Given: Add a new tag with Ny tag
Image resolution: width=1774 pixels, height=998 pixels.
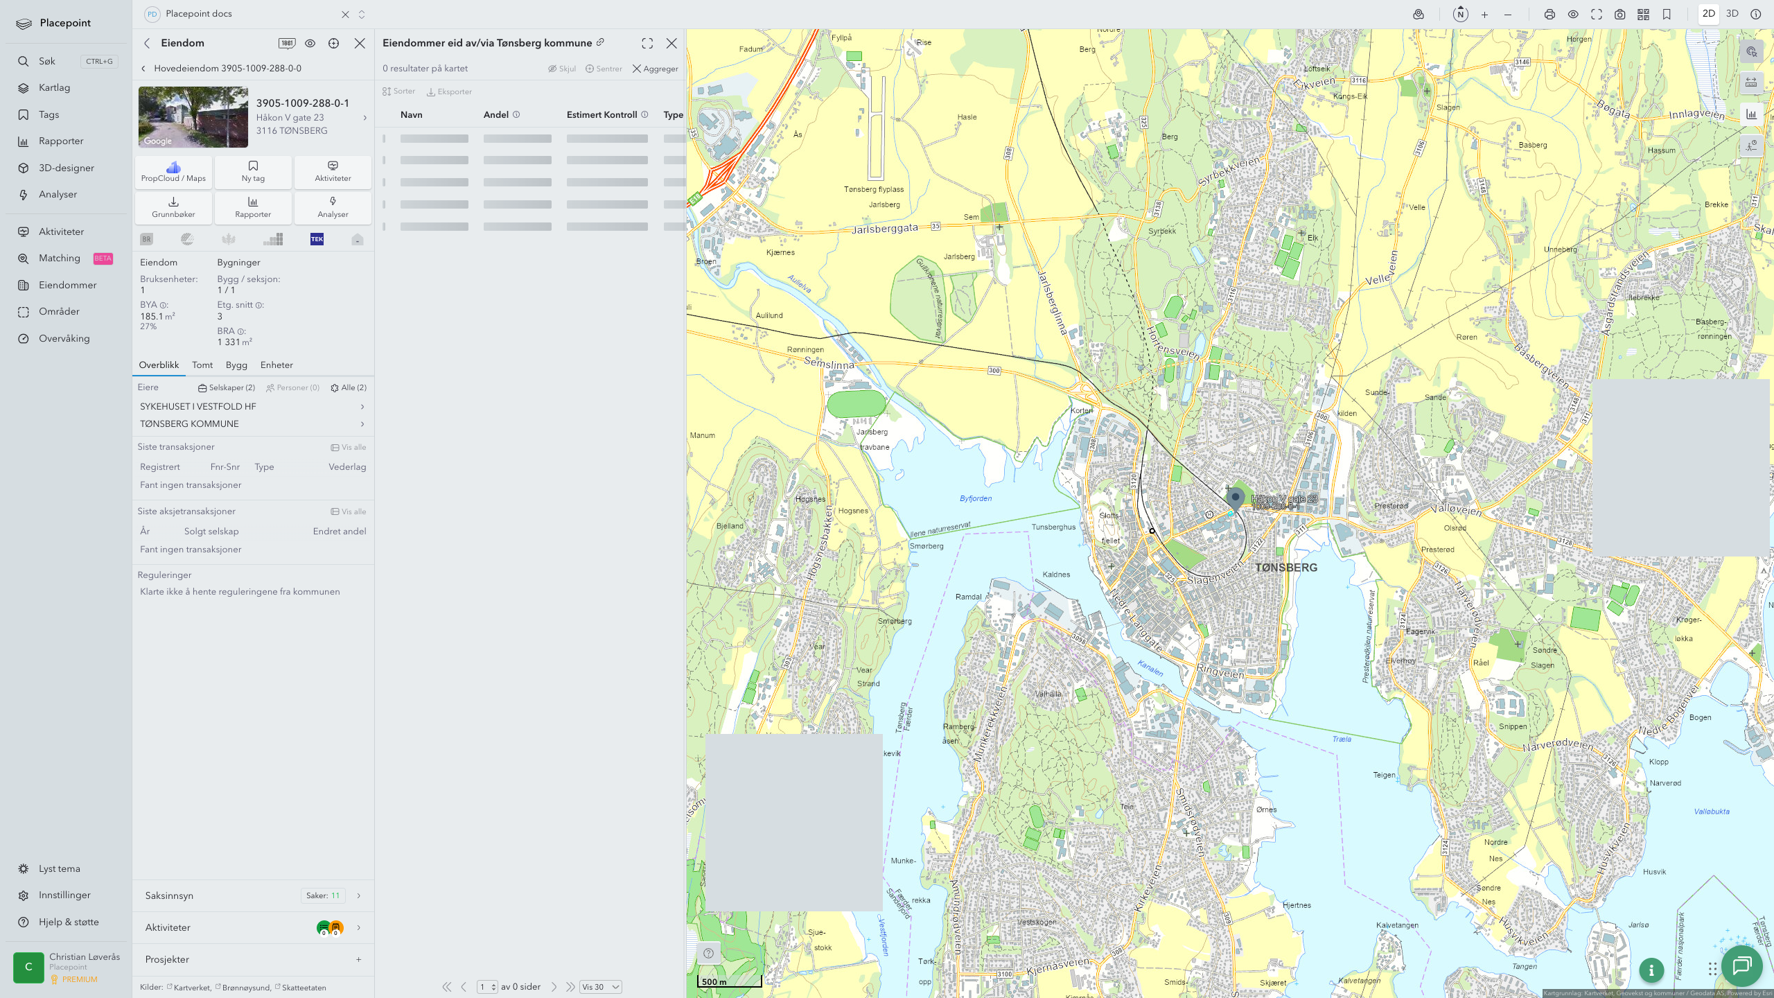Looking at the screenshot, I should point(253,172).
